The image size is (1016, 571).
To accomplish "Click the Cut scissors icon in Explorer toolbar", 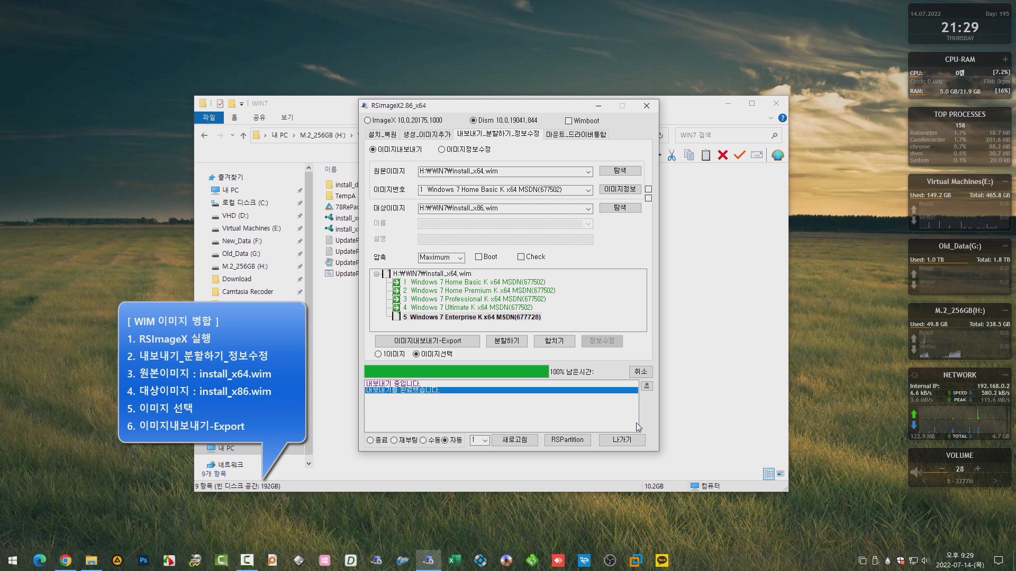I will [x=672, y=155].
